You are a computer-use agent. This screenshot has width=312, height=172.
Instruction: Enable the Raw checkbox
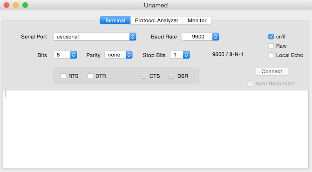click(x=271, y=46)
